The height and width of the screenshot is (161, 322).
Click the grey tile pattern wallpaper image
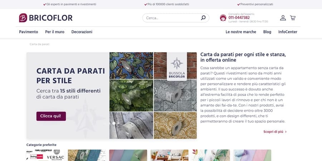175,96
